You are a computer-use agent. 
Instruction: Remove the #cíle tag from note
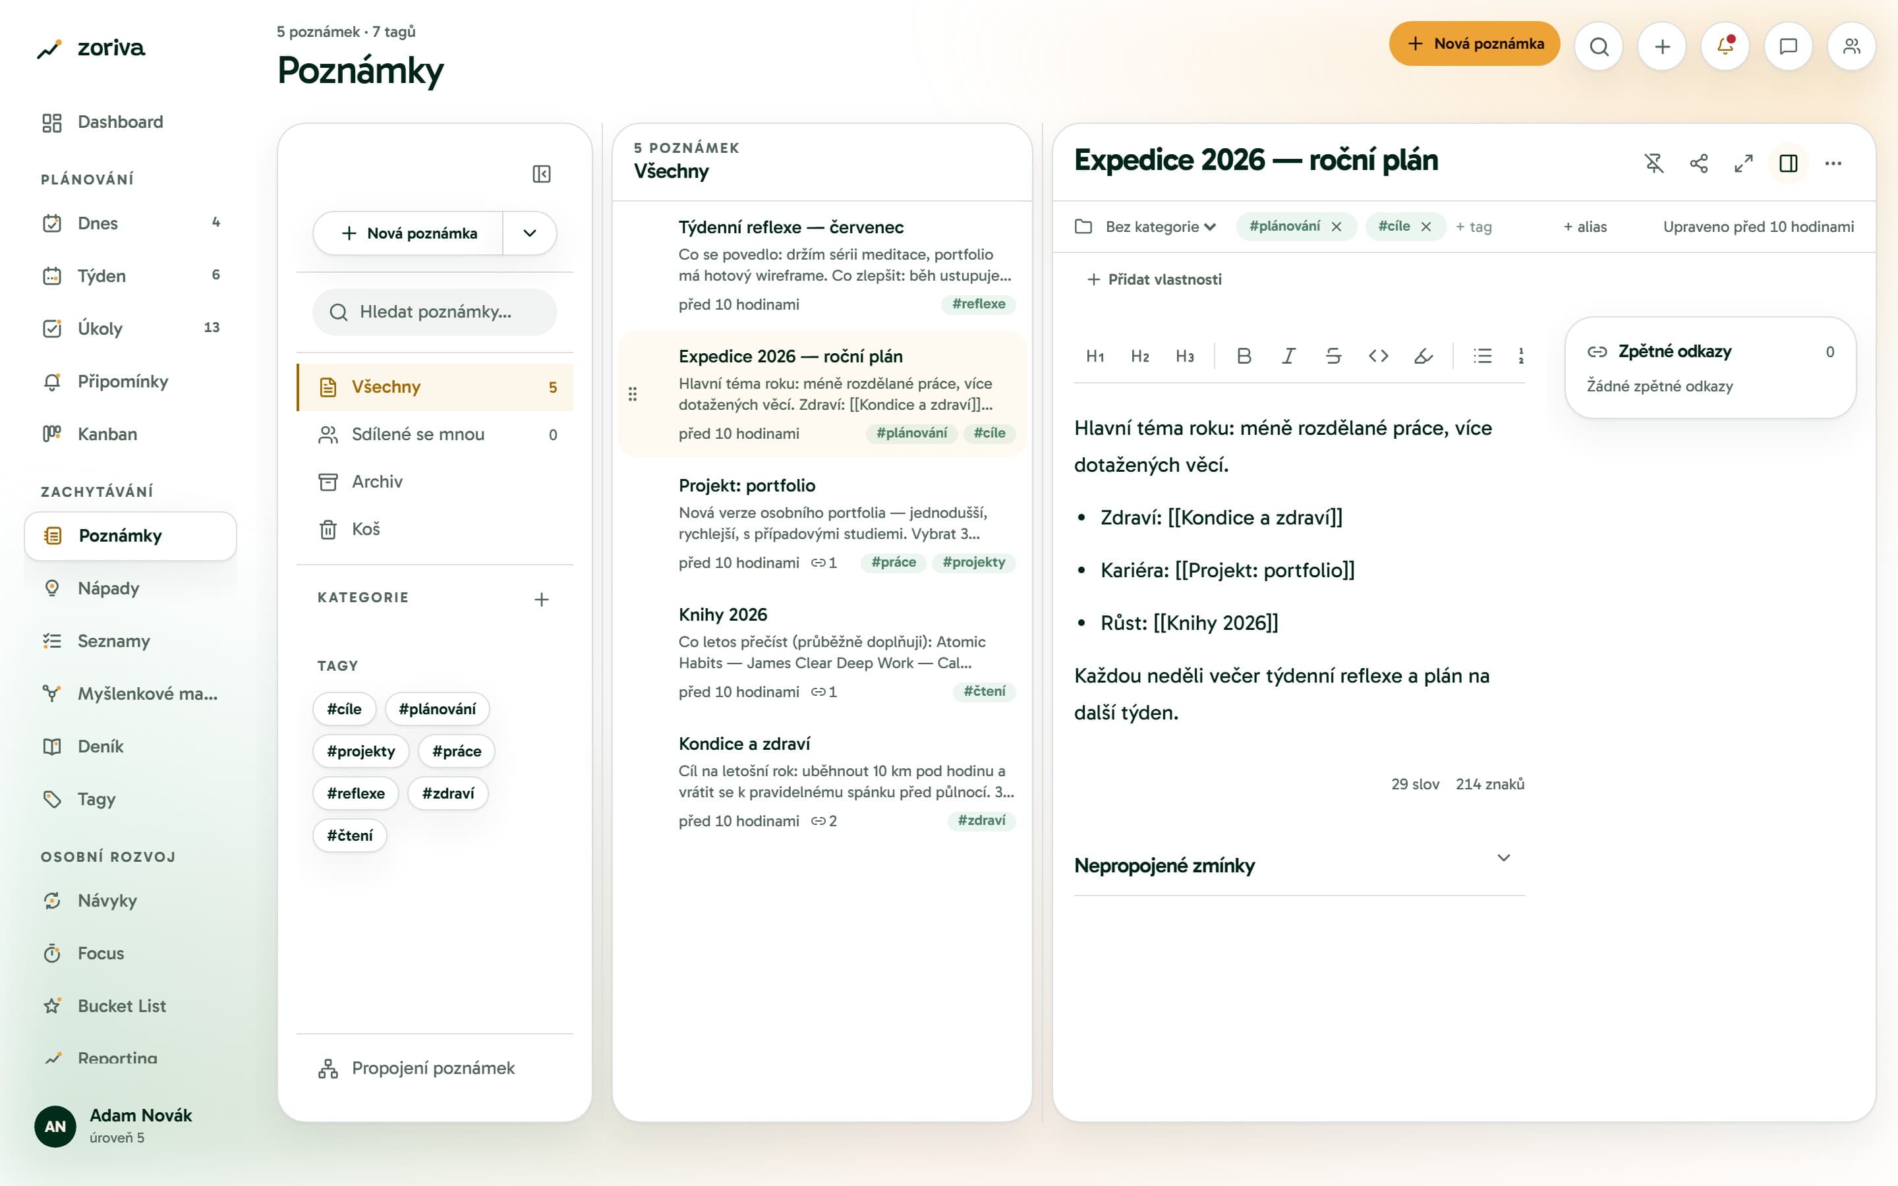(1426, 227)
